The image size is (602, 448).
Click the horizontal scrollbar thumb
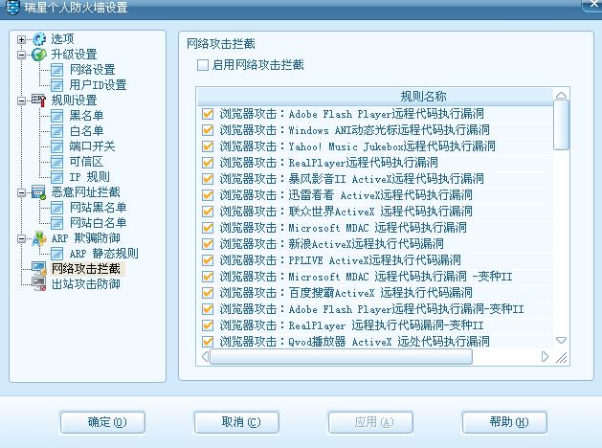(342, 357)
